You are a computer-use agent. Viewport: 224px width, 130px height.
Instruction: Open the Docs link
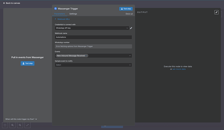[x=129, y=14]
